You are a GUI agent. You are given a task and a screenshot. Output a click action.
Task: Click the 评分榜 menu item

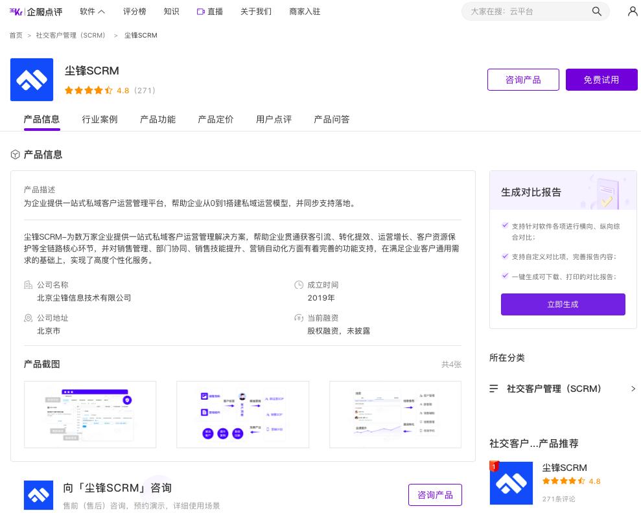[x=134, y=12]
